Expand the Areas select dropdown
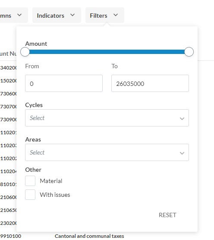The height and width of the screenshot is (240, 214). click(107, 152)
